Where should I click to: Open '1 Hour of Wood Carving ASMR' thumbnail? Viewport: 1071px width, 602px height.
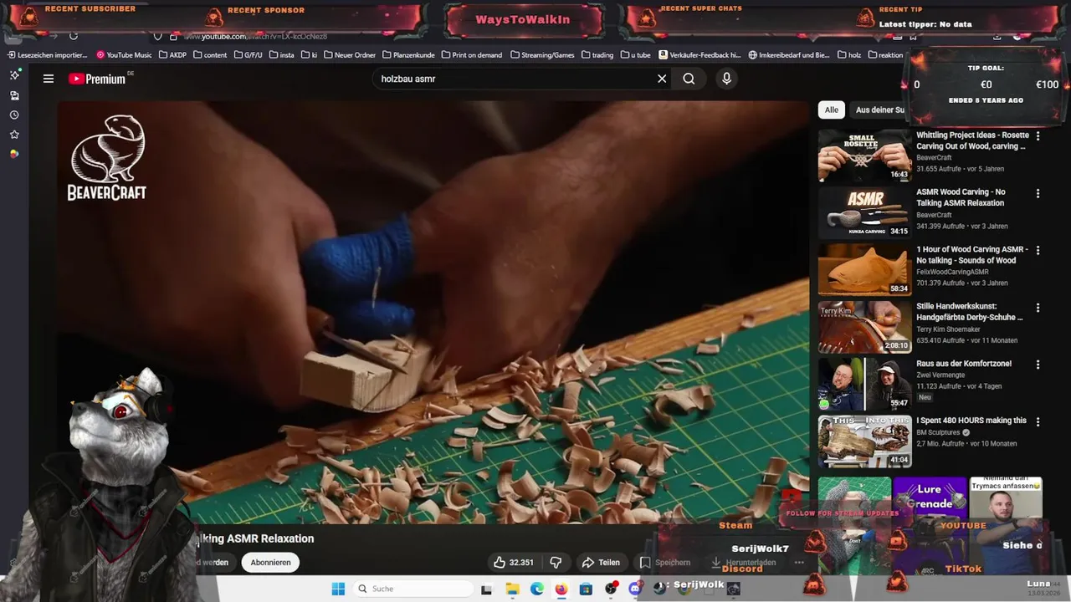point(864,269)
